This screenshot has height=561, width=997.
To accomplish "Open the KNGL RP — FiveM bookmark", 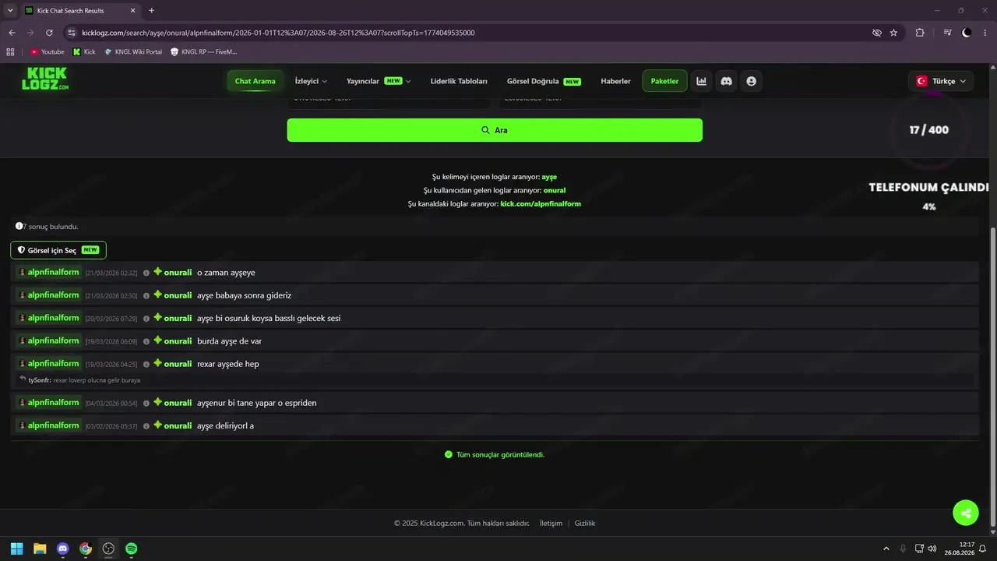I will coord(203,51).
